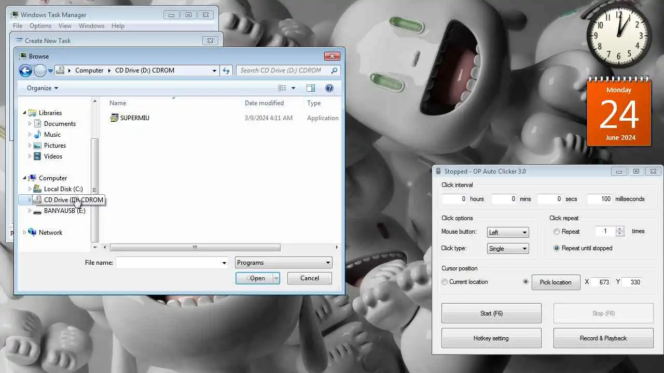Sort by the Date modified column header
Viewport: 664px width, 373px height.
click(x=264, y=103)
